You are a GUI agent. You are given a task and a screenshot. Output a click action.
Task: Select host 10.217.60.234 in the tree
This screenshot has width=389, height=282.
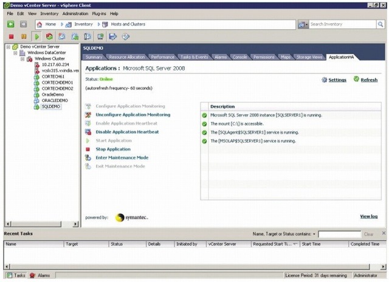55,65
